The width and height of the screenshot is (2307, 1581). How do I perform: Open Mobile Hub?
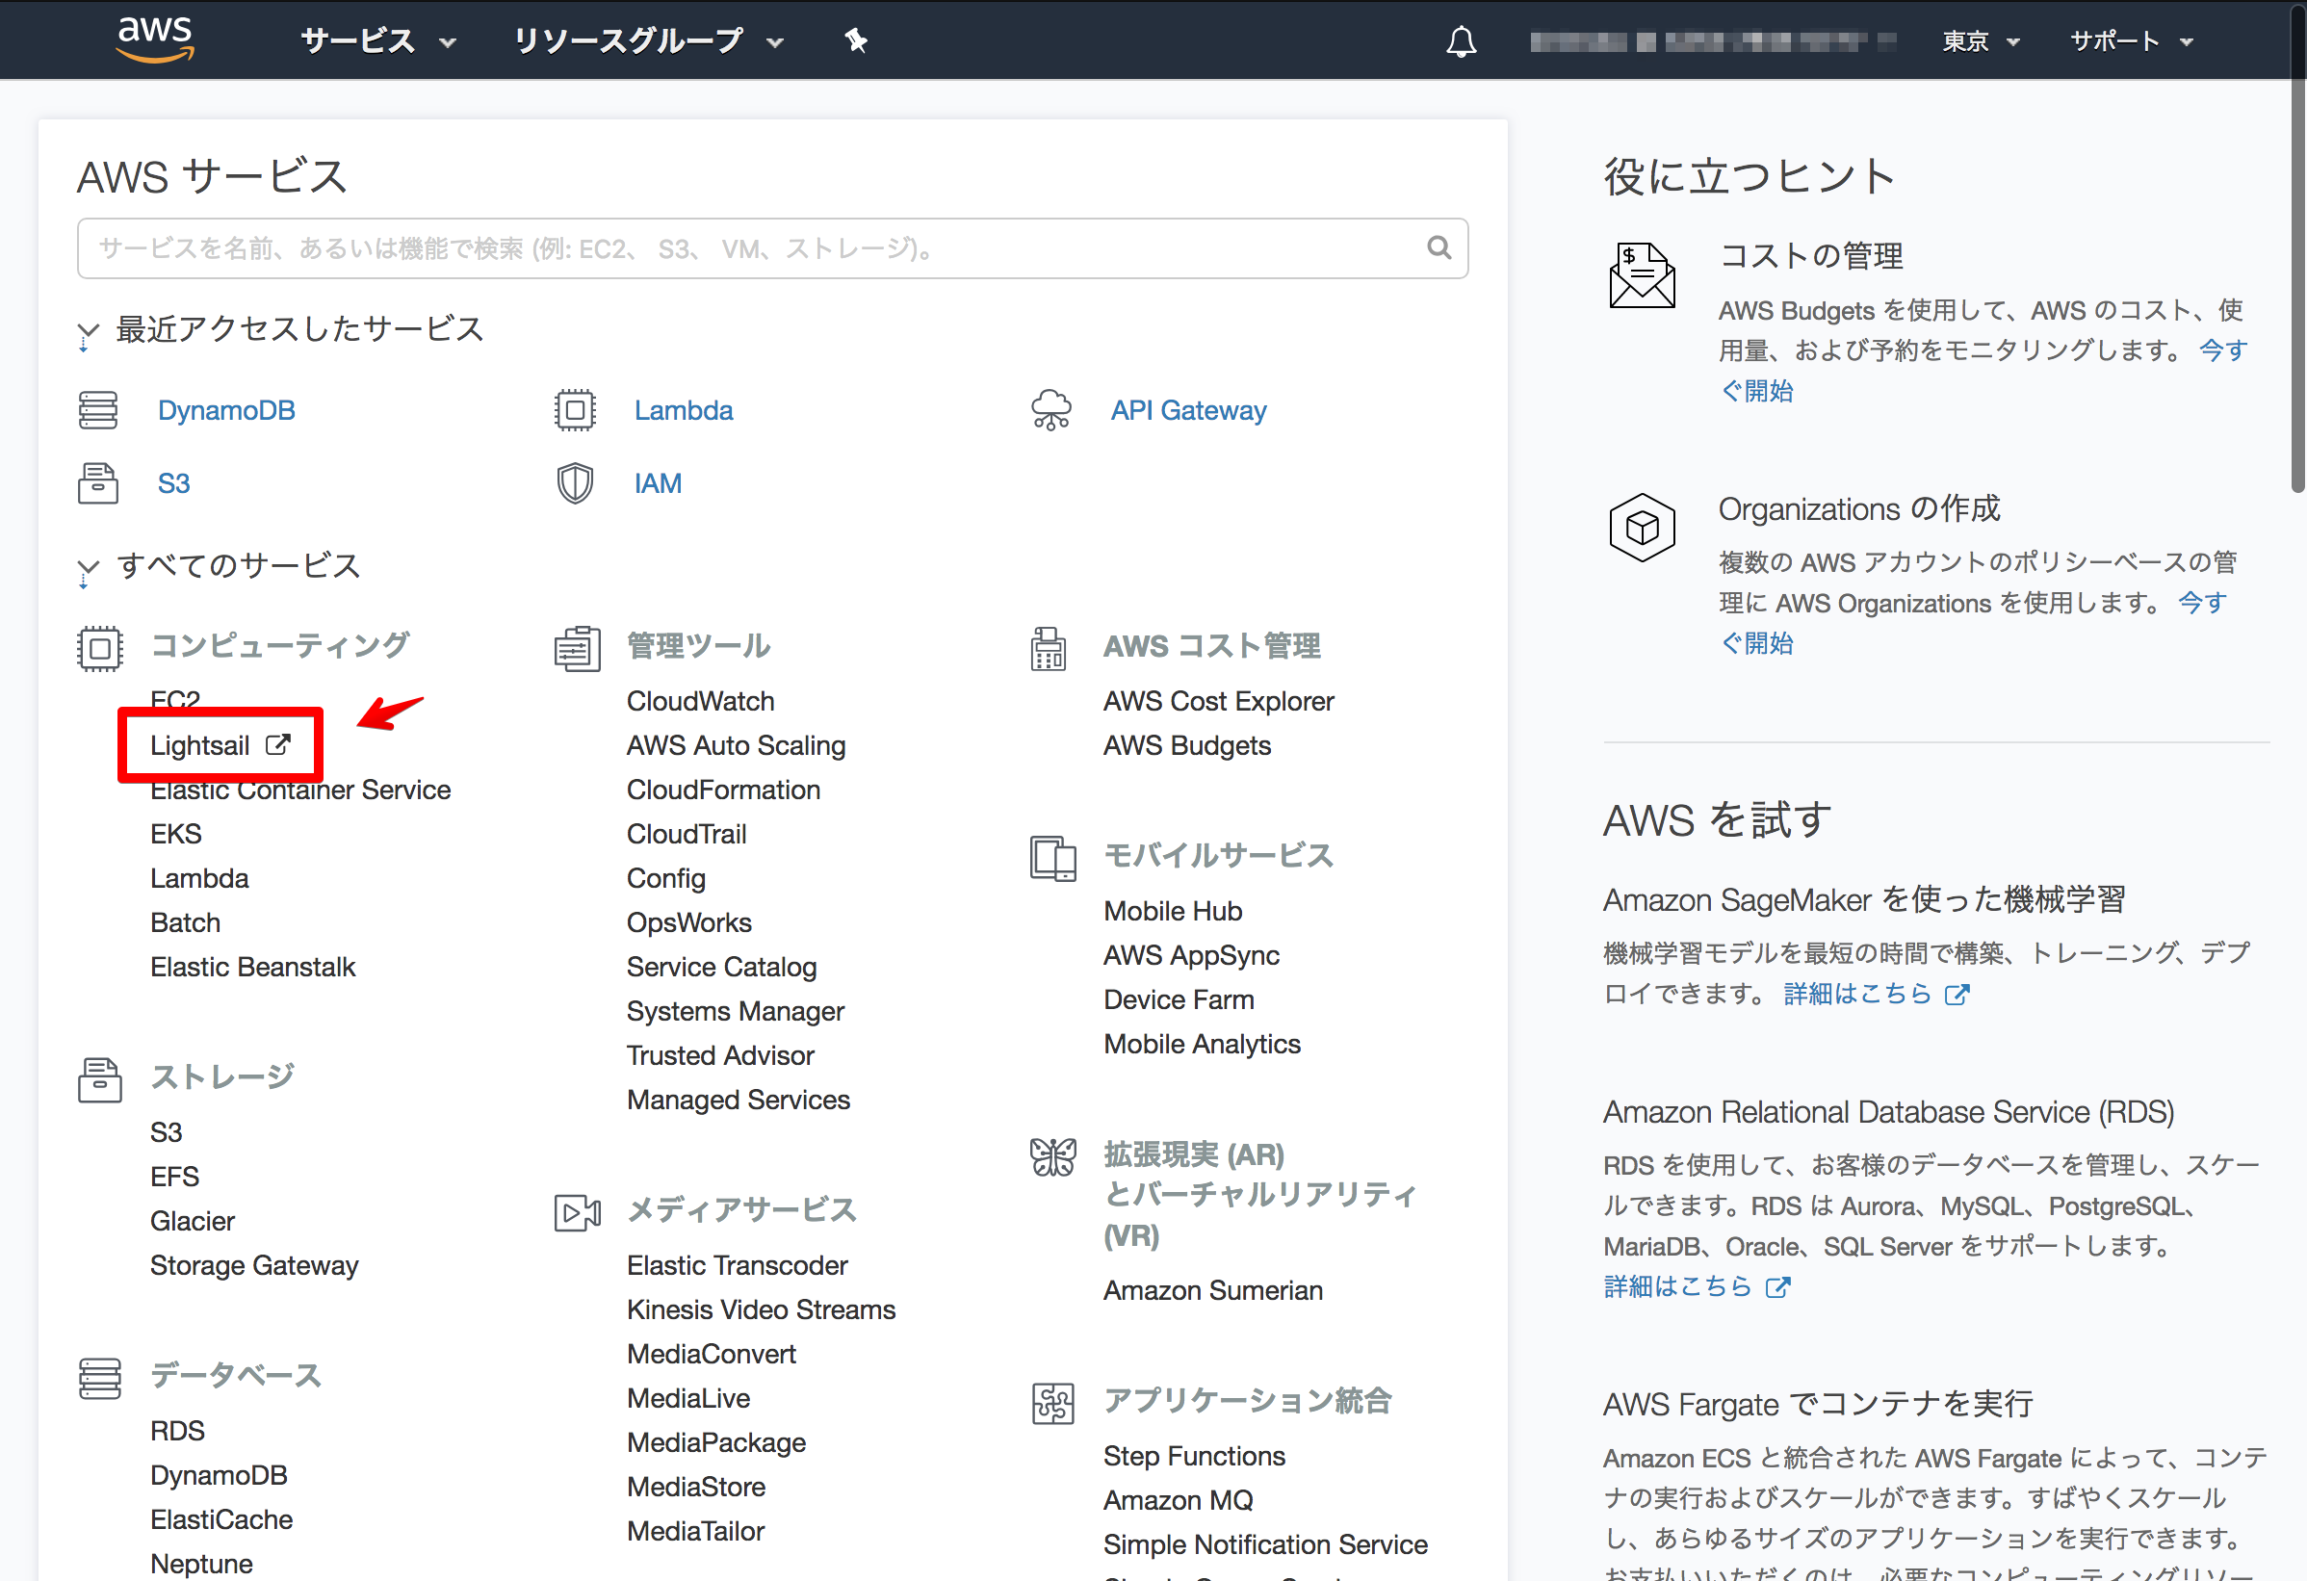tap(1173, 910)
